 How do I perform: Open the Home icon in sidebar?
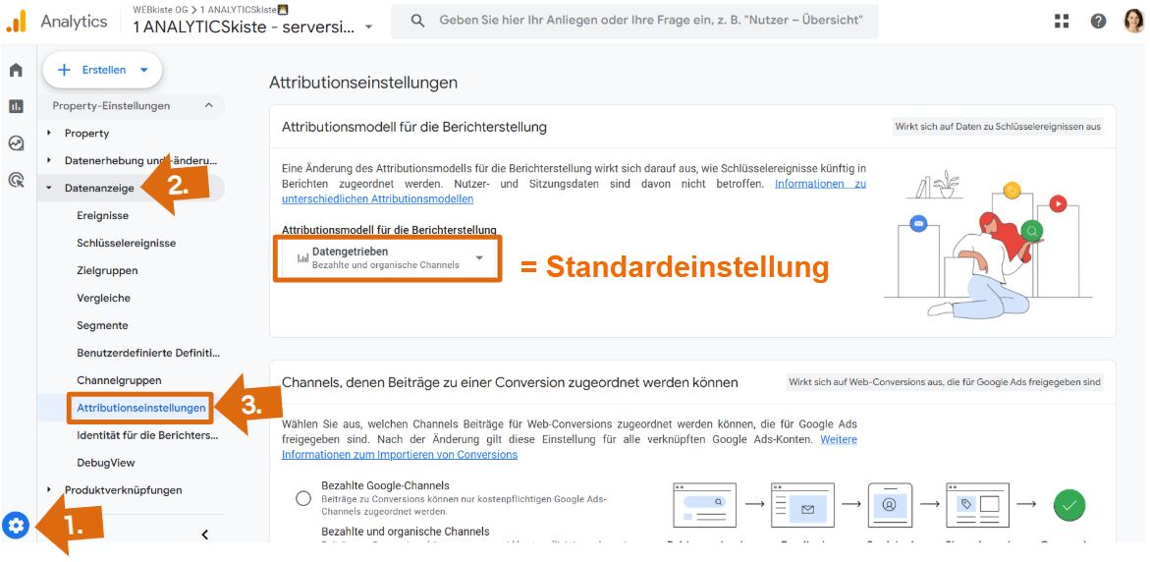point(16,71)
